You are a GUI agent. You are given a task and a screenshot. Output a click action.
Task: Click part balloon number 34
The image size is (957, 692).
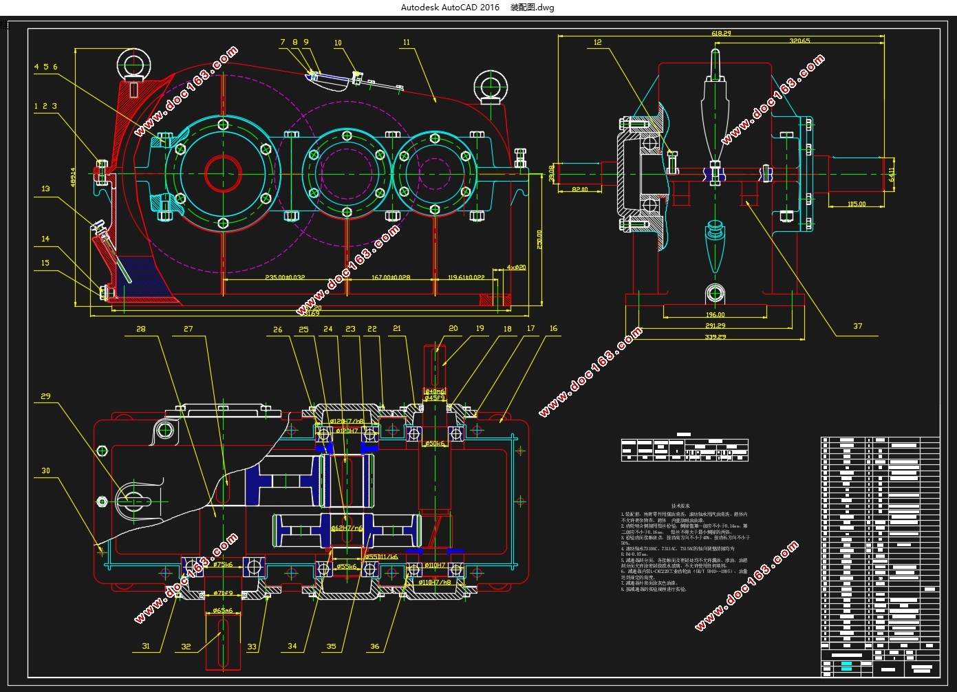click(292, 646)
